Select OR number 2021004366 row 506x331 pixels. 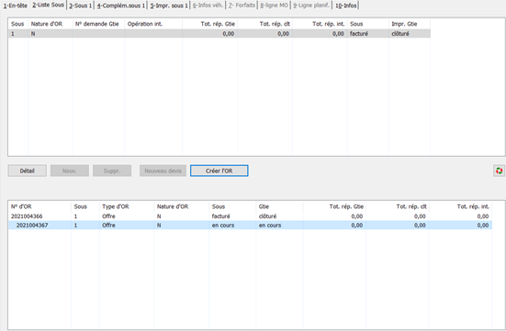[x=250, y=216]
